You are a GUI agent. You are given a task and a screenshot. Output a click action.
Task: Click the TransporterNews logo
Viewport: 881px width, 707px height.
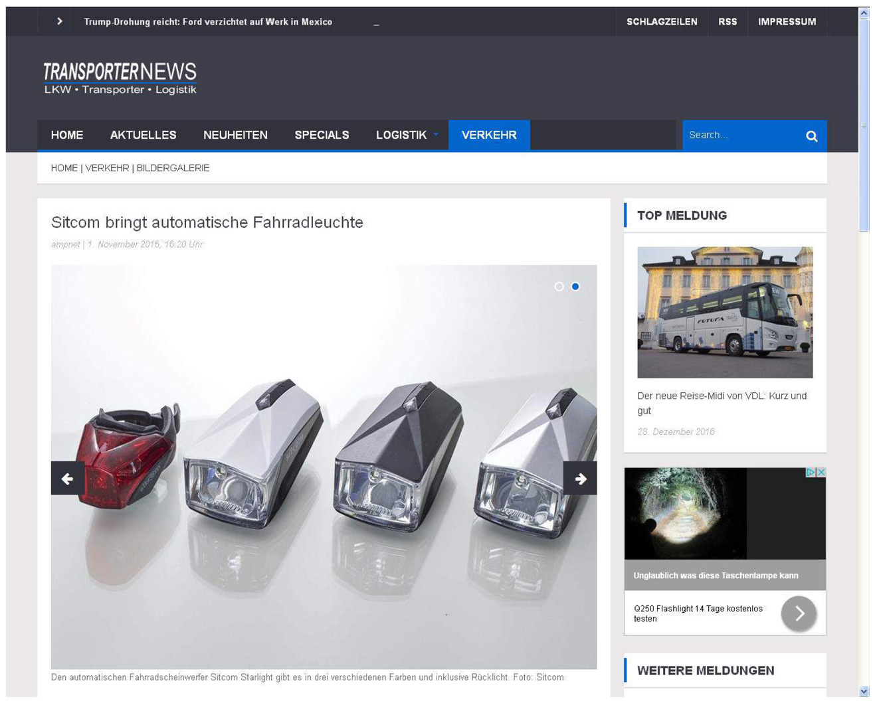[120, 78]
